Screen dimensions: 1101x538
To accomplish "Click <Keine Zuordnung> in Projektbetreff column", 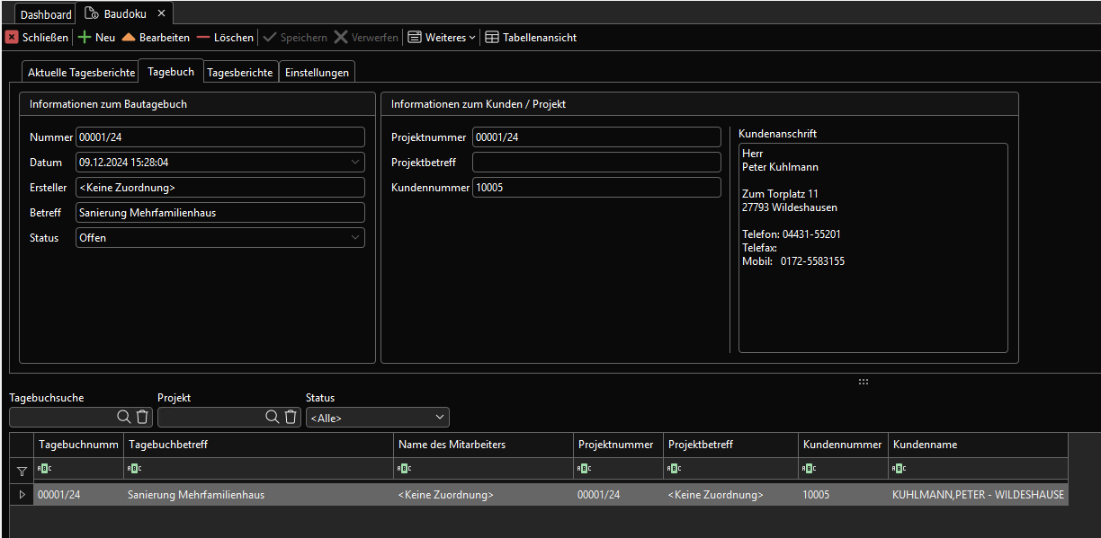I will coord(731,495).
